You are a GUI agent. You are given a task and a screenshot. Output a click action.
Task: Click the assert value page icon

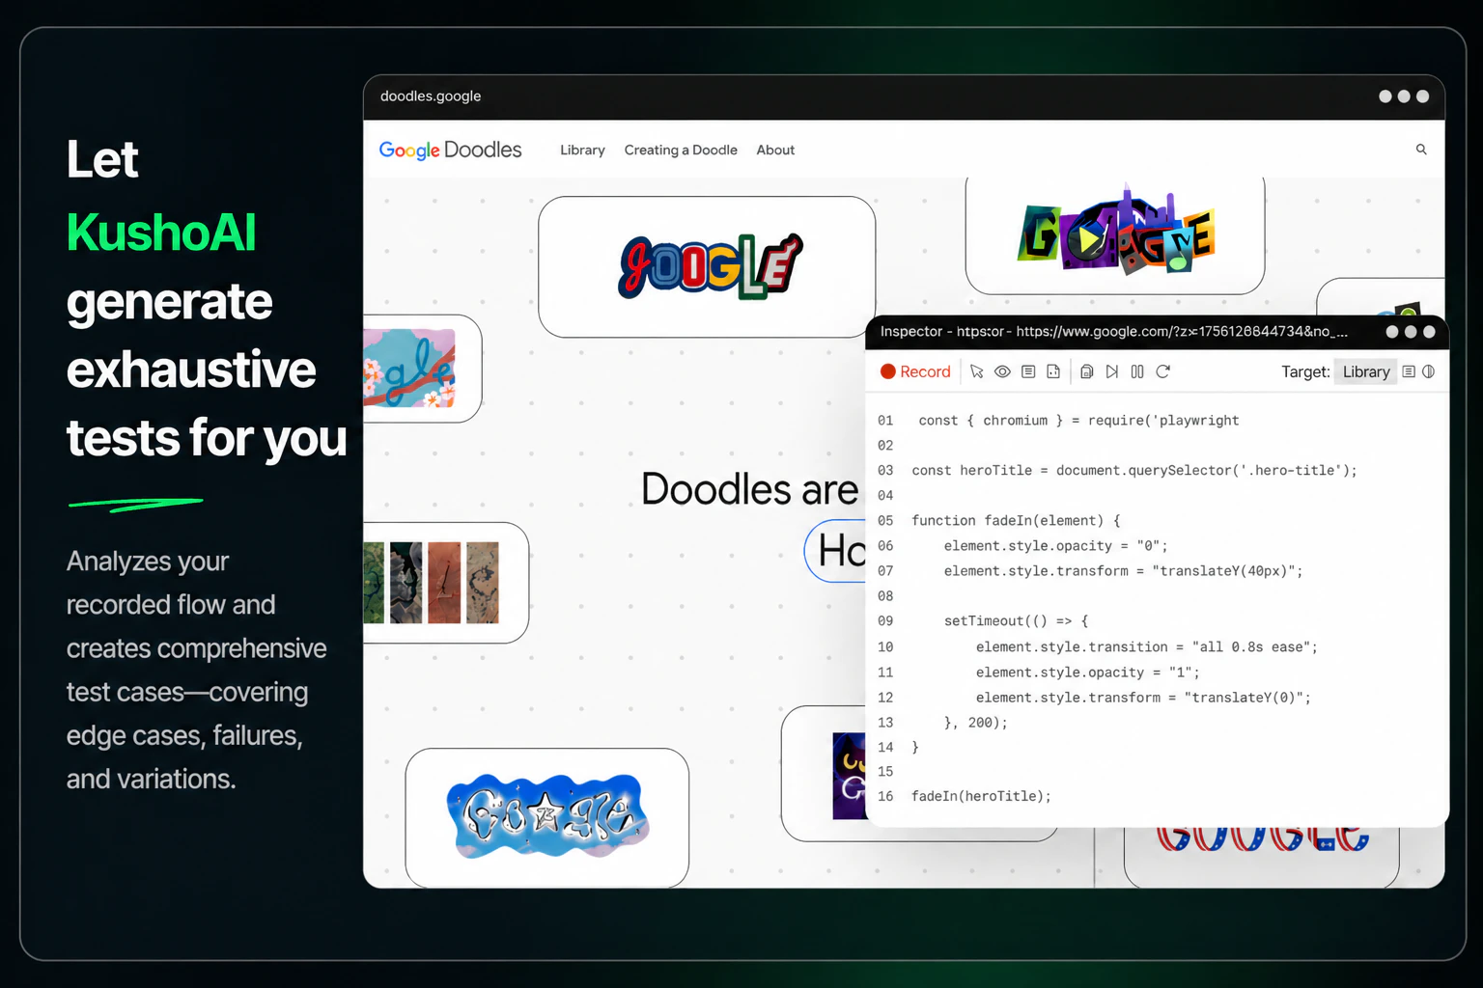[1053, 371]
